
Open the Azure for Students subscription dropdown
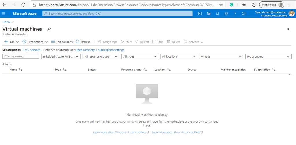[61, 56]
